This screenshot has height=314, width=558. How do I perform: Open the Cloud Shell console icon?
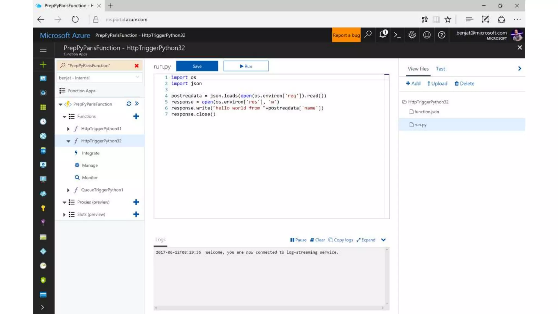397,35
